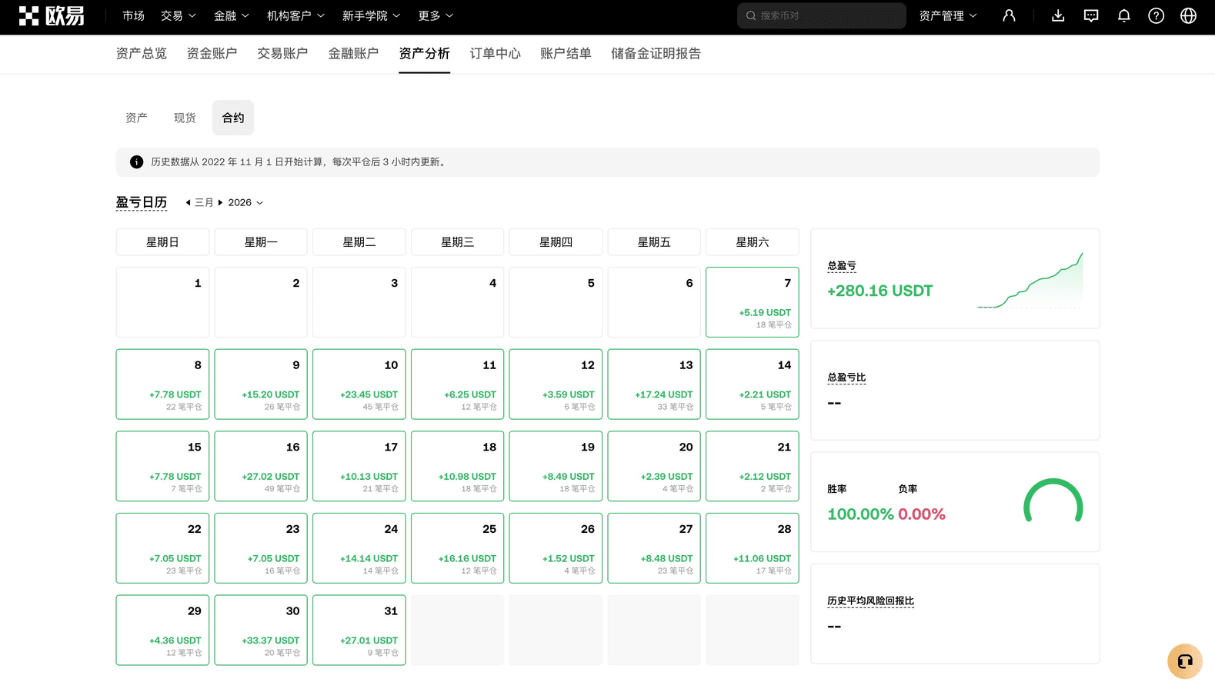Image resolution: width=1215 pixels, height=692 pixels.
Task: Open 储备金证明报告 tab
Action: (x=656, y=54)
